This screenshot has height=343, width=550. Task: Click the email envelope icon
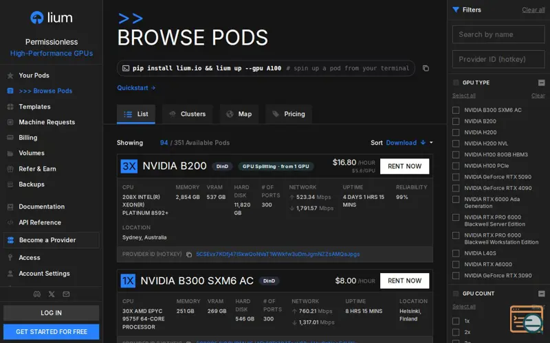66,294
